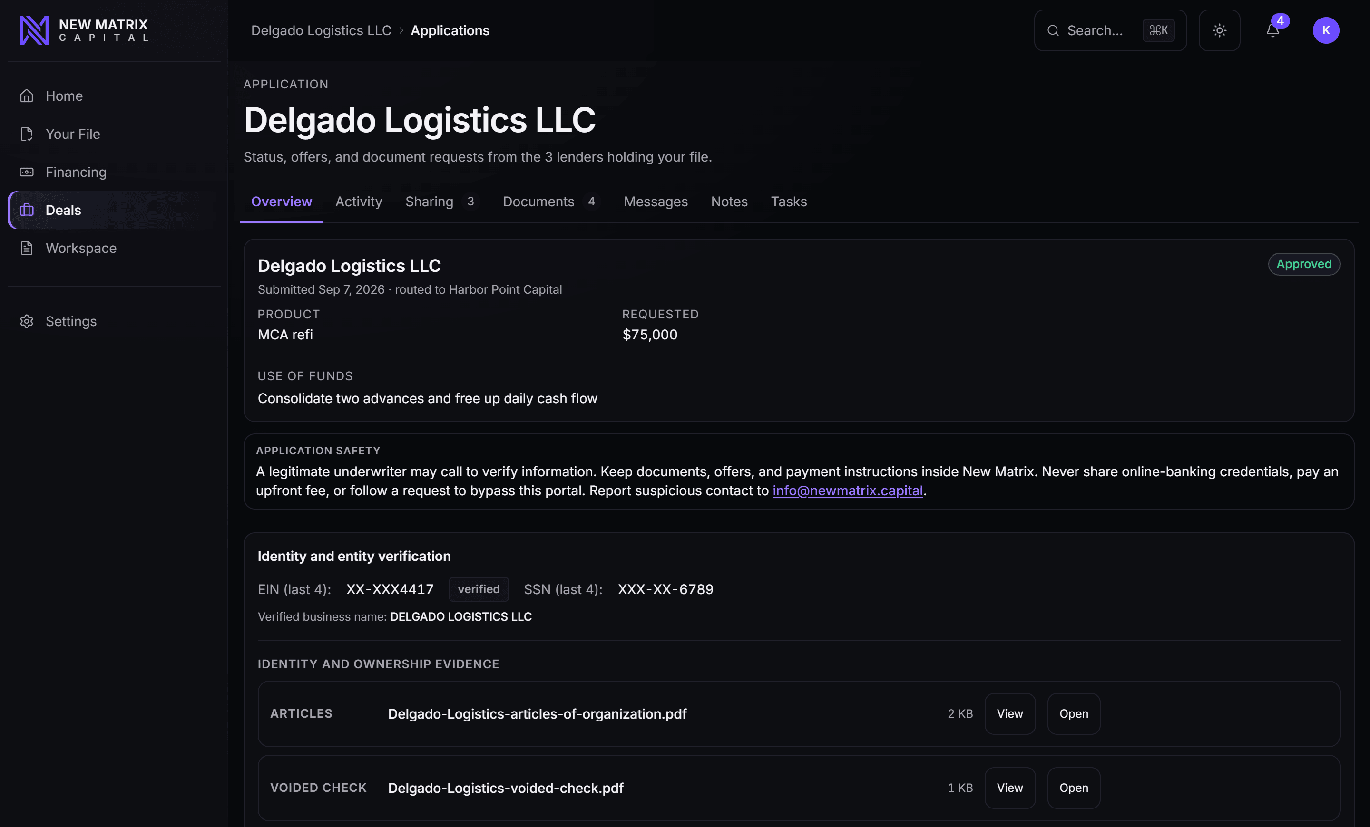
Task: Click the ⌘K shortcut badge
Action: 1159,30
